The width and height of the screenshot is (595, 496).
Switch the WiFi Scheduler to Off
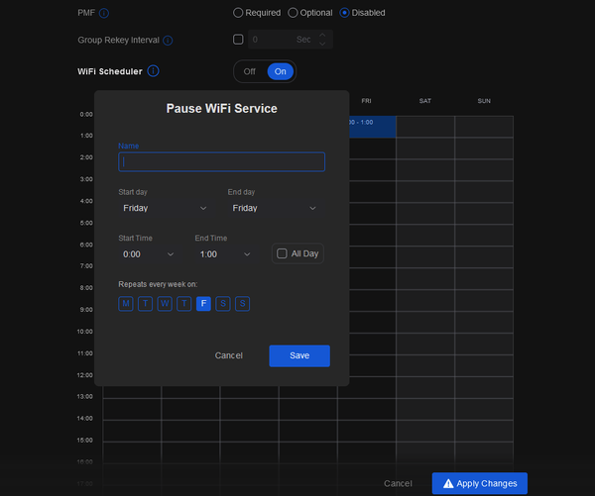[x=250, y=71]
